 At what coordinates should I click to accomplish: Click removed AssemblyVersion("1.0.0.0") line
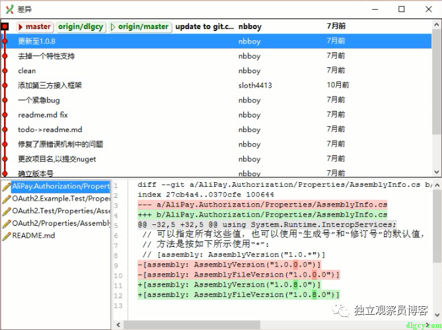click(x=229, y=265)
